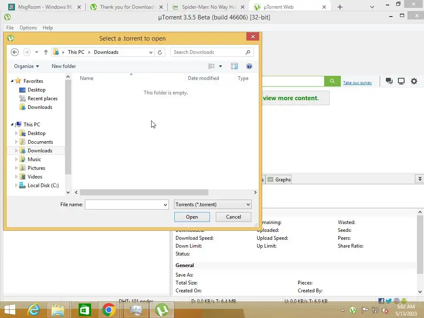
Task: Open the File name dropdown arrow
Action: pyautogui.click(x=166, y=205)
